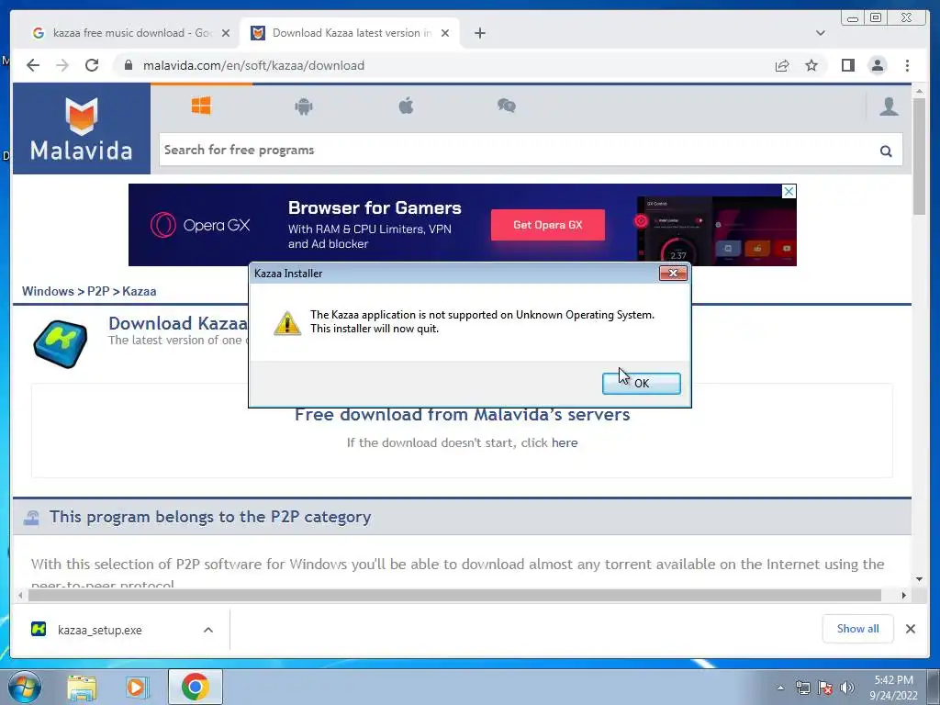Expand kazaa_setup.exe download options chevron
Viewport: 940px width, 705px height.
[208, 630]
